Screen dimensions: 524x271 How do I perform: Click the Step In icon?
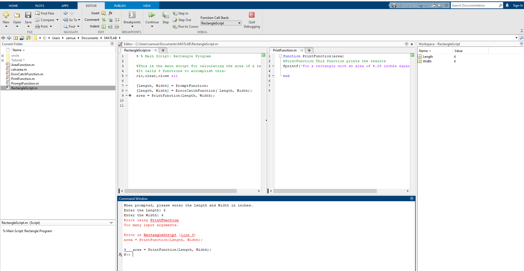[x=175, y=13]
